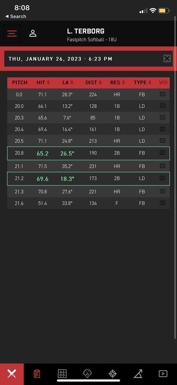This screenshot has height=385, width=177.
Task: Select hit speed 66.1 cell
Action: tap(42, 106)
